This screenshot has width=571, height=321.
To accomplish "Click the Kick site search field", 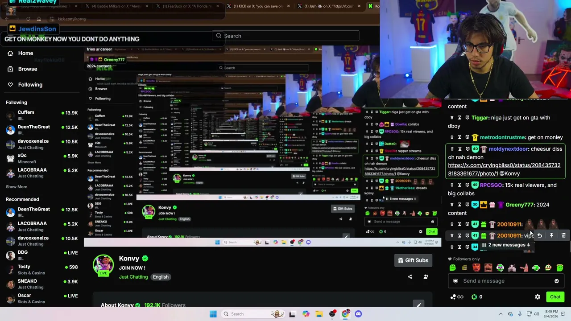I will tap(285, 36).
